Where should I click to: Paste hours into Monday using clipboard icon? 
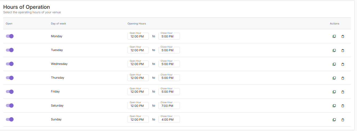click(x=343, y=36)
